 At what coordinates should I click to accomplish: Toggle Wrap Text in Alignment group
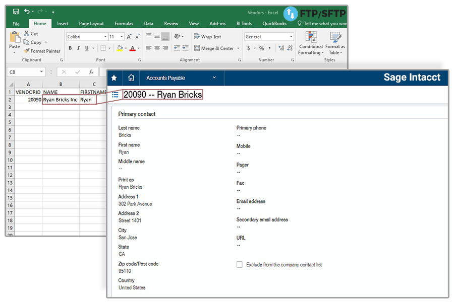click(208, 37)
